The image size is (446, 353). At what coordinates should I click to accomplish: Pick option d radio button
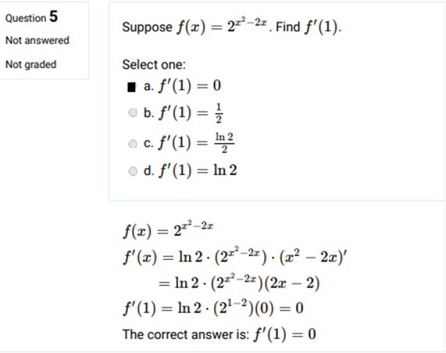point(133,171)
